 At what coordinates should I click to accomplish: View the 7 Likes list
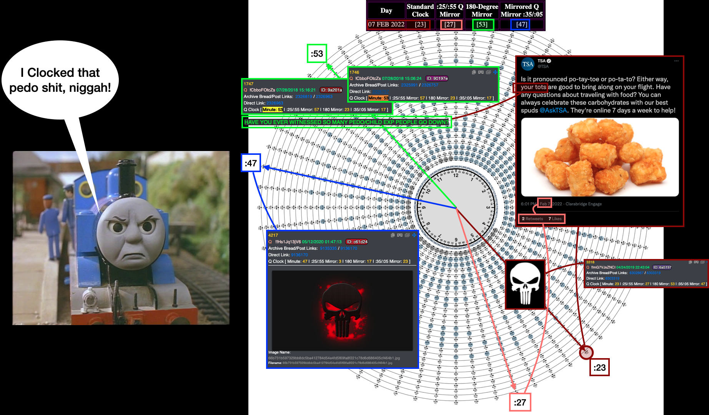click(x=555, y=219)
